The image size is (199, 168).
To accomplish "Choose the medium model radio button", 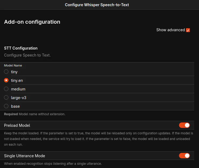I will (6, 89).
